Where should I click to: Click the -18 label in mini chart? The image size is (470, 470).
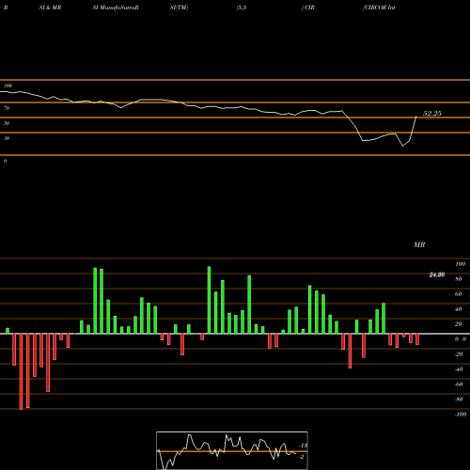click(x=303, y=446)
